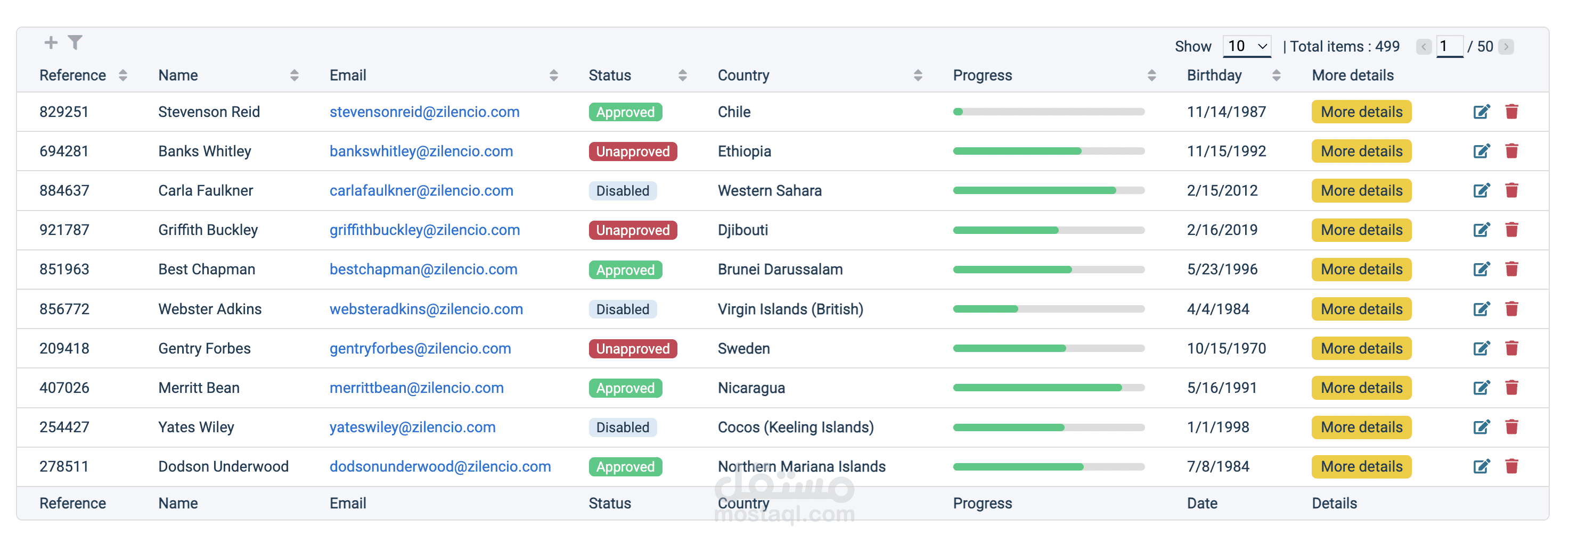
Task: Sort by the Country column arrows
Action: click(x=918, y=75)
